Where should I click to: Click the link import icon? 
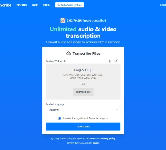tap(117, 61)
